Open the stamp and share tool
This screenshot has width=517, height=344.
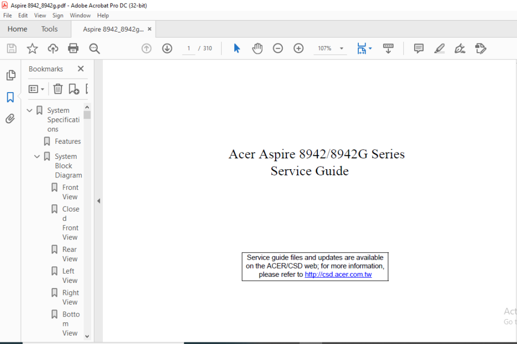pos(481,49)
